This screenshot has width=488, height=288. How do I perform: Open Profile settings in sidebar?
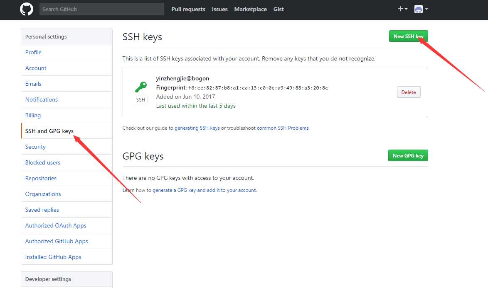pos(67,52)
